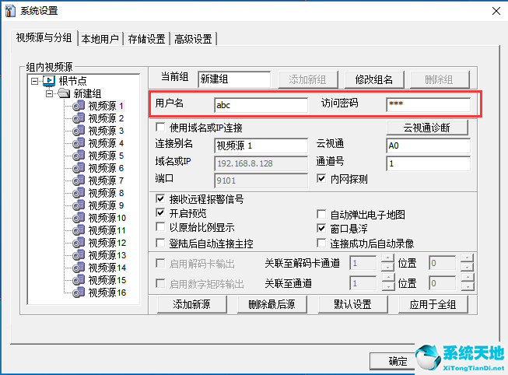Click the camera icon of 视频源 5

tap(79, 156)
